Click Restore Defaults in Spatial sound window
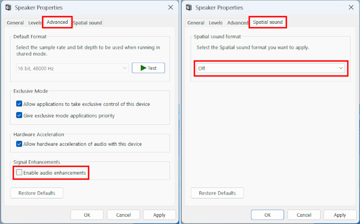The height and width of the screenshot is (224, 360). coord(217,193)
